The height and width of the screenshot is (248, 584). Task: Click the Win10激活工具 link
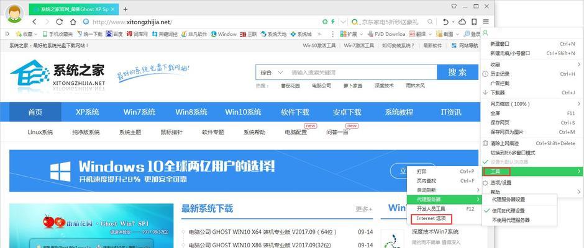(319, 45)
